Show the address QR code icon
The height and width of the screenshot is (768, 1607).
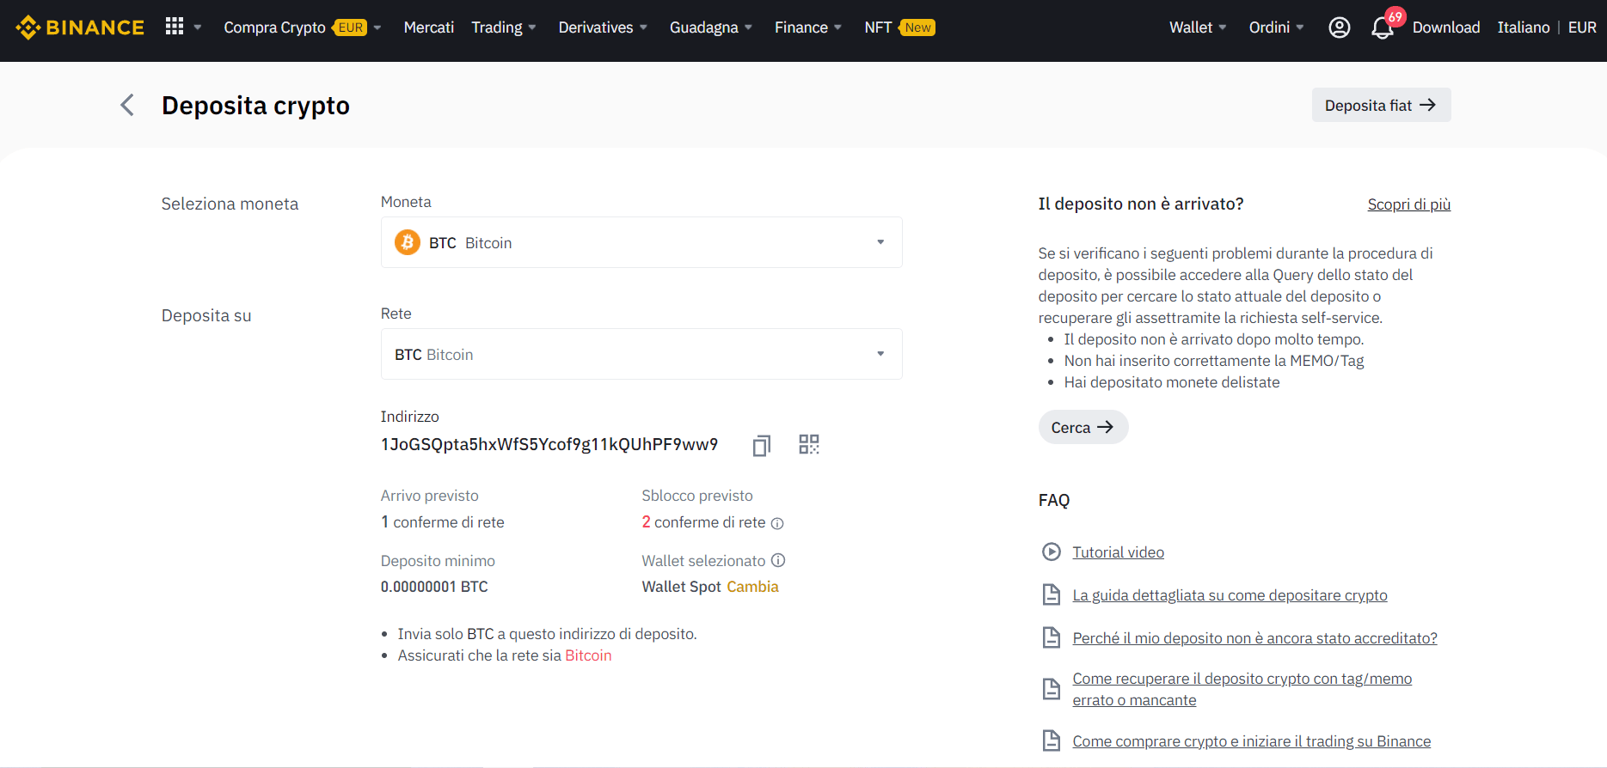(809, 444)
